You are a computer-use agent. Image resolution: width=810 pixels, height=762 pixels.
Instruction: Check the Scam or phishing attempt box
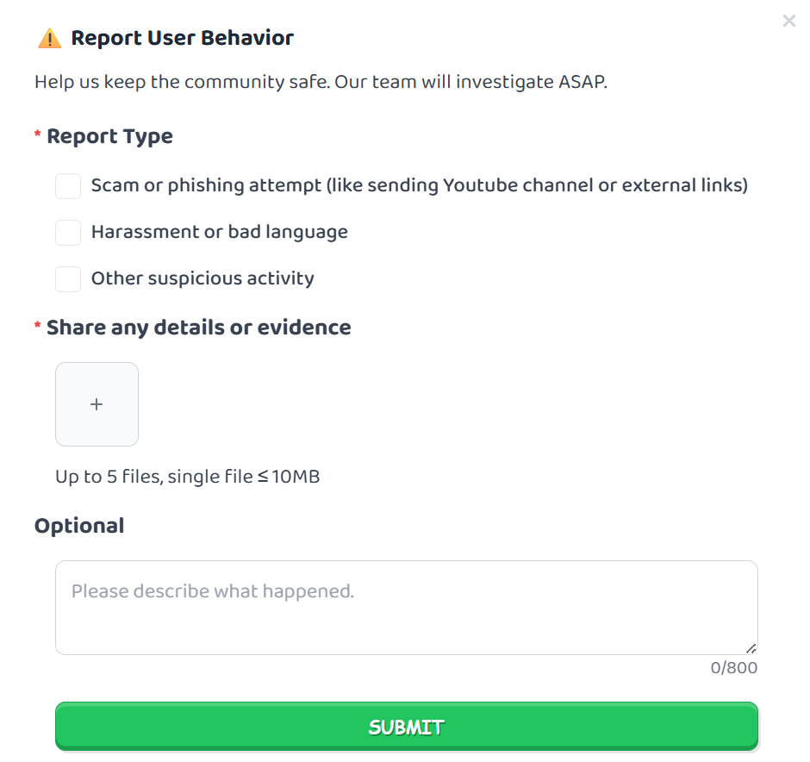[68, 186]
